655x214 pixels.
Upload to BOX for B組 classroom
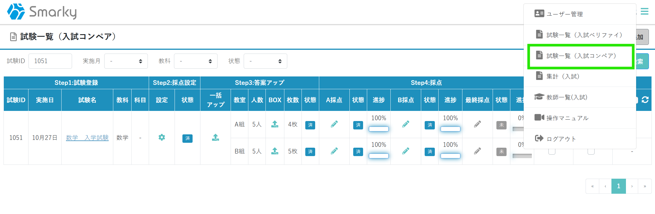coord(275,151)
